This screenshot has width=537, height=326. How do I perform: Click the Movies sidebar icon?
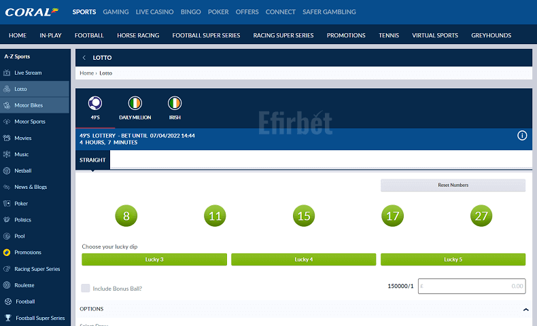tap(7, 138)
